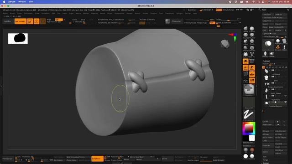292x164 pixels.
Task: Select the CurveTube brush icon
Action: [245, 54]
